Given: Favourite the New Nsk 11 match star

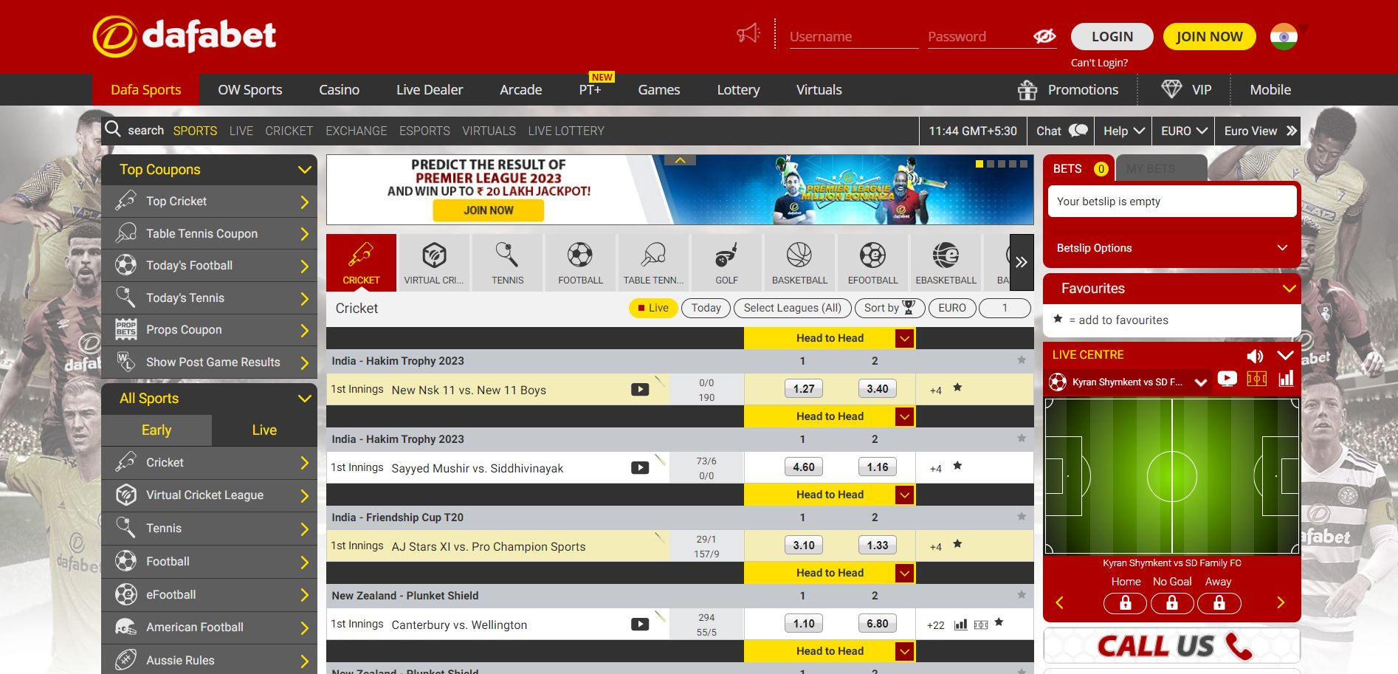Looking at the screenshot, I should pyautogui.click(x=957, y=387).
